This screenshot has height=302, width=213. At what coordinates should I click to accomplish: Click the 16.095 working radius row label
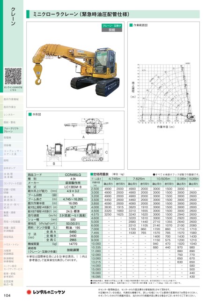pos(95,277)
